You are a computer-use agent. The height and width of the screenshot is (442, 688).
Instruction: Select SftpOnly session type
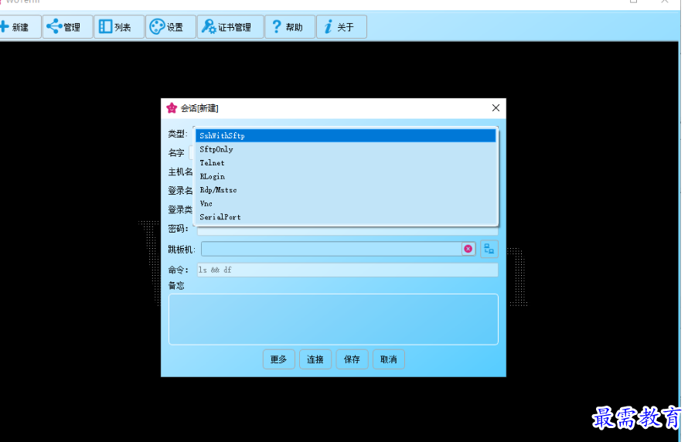(346, 149)
